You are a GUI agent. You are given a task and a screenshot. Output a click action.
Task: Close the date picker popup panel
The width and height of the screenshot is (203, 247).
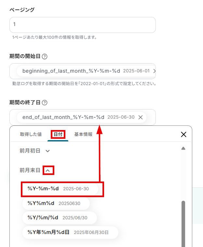183,134
